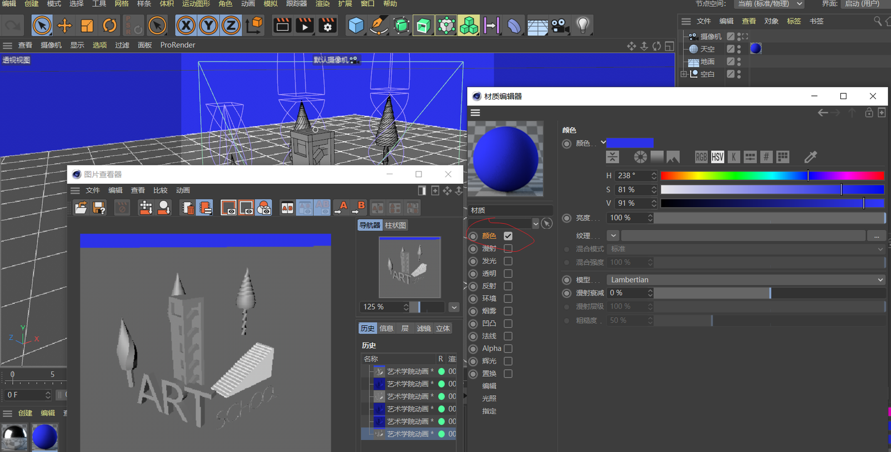
Task: Click the hue H gradient slider
Action: pos(772,176)
